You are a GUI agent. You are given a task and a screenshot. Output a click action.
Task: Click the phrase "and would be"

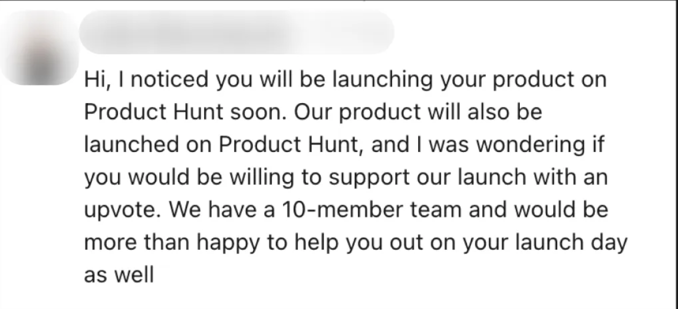(x=536, y=211)
